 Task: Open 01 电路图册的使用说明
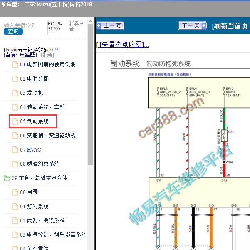point(48,64)
